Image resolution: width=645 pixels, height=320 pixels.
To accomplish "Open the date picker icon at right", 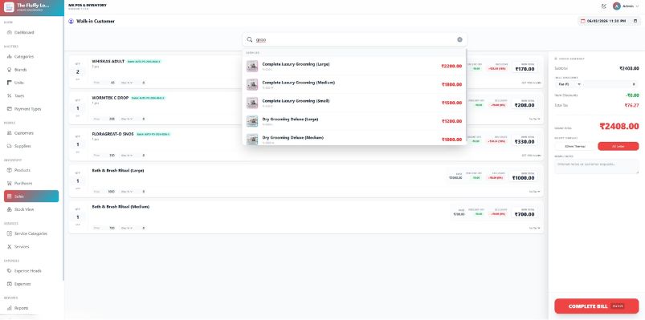I will coord(635,21).
